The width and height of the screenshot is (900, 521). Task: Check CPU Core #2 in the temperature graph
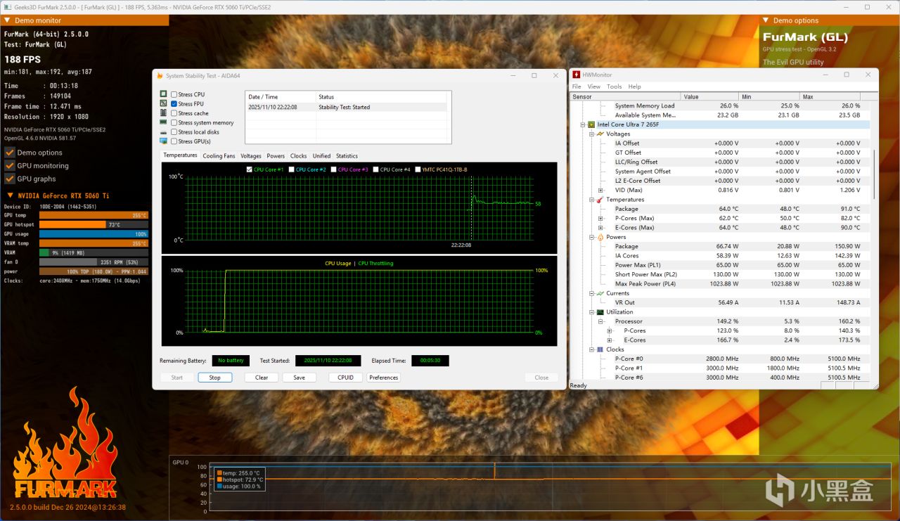(x=292, y=169)
